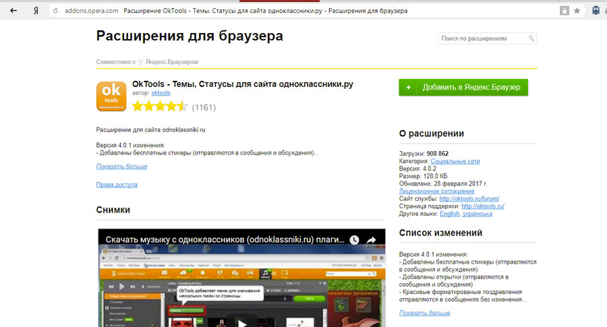Image resolution: width=607 pixels, height=327 pixels.
Task: Click the "Версия: 4.0.2" text
Action: pos(417,169)
